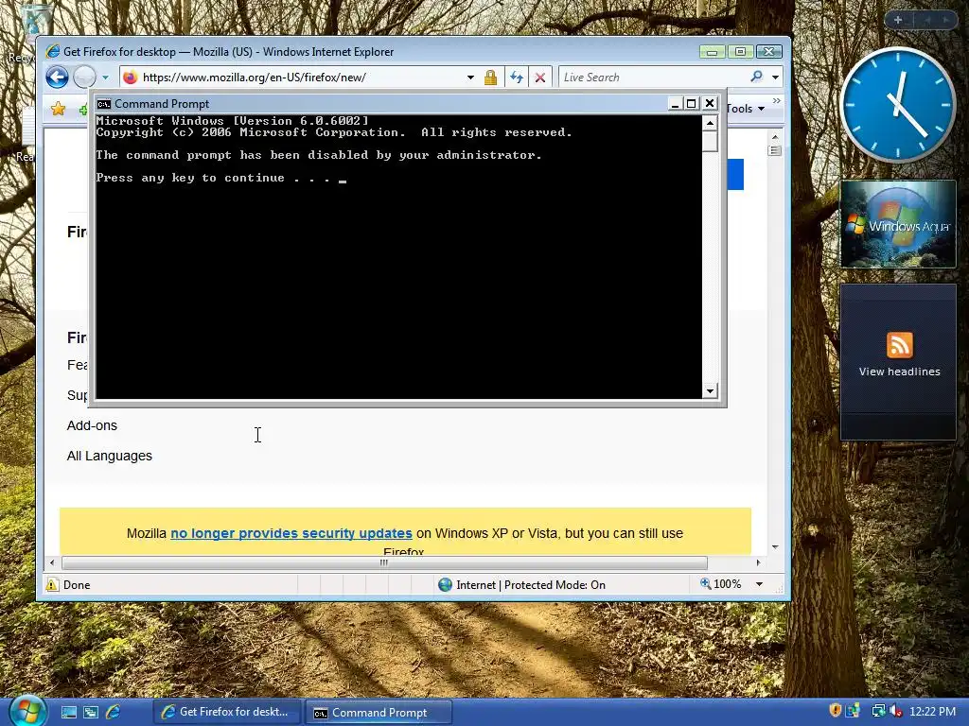Click the IE vertical scrollbar thumb
Image resolution: width=969 pixels, height=726 pixels.
[x=775, y=150]
